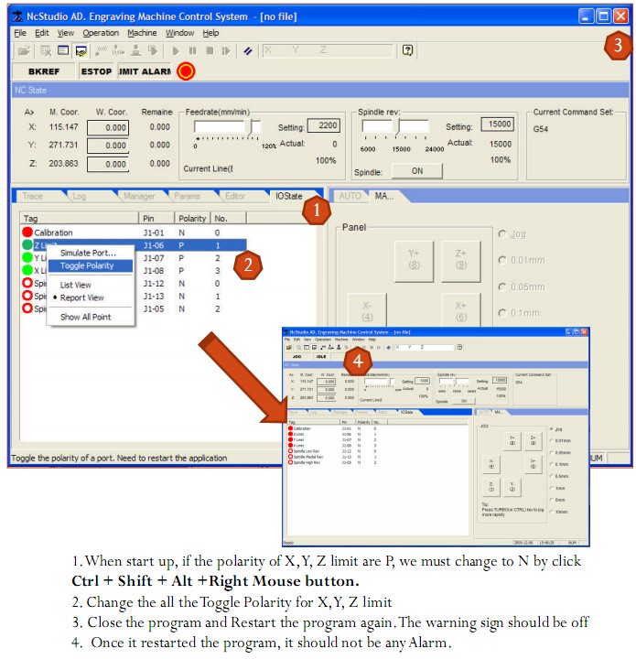Click the unload/edit file icon with X mark
The image size is (636, 659).
coord(46,51)
